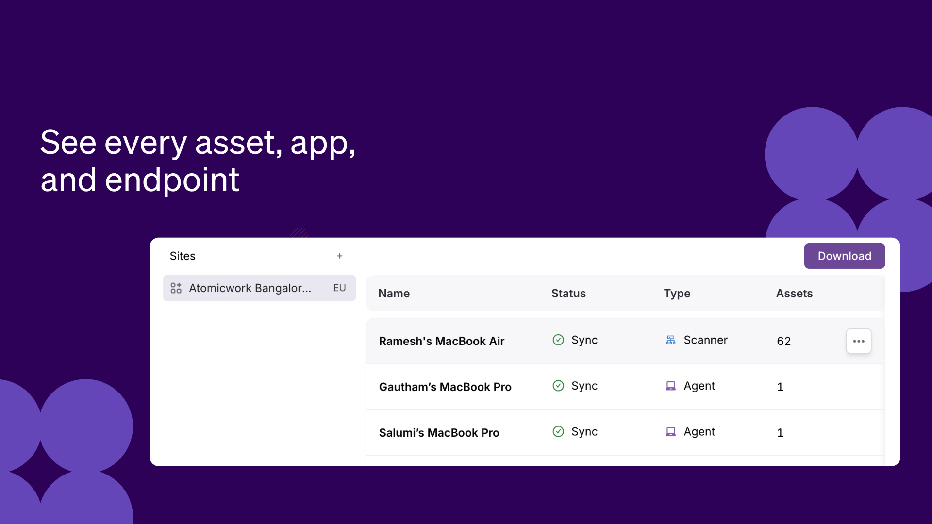
Task: Click the Name column header
Action: pos(394,294)
